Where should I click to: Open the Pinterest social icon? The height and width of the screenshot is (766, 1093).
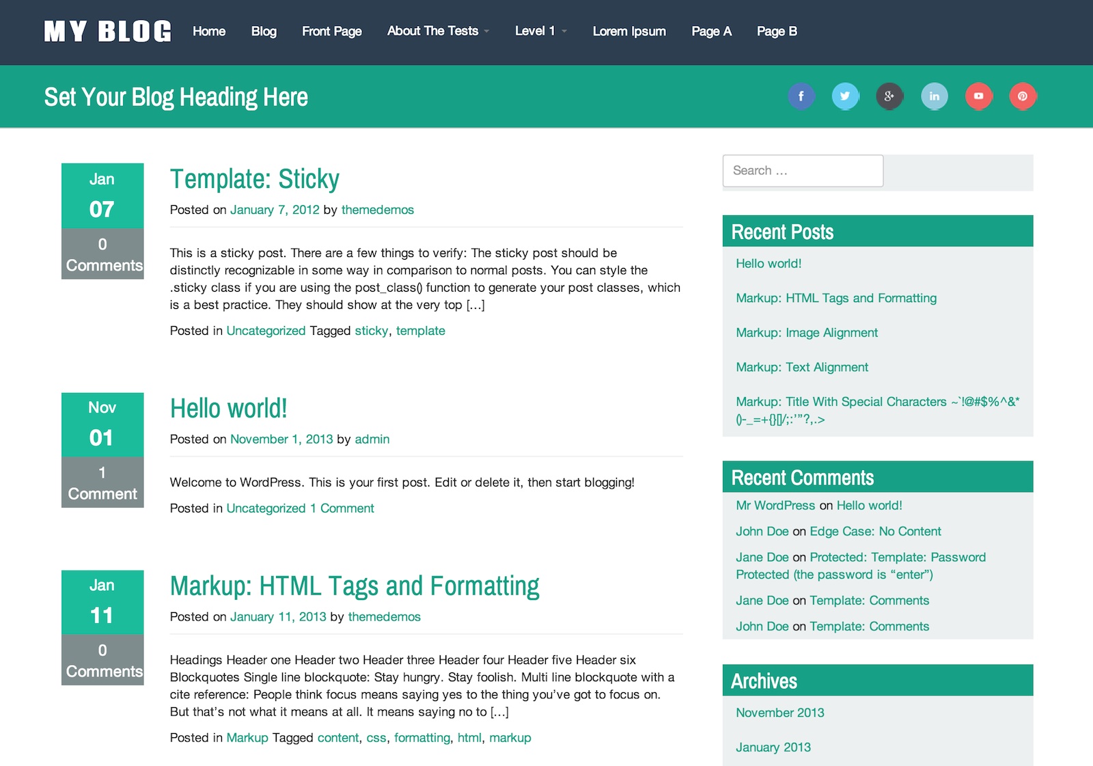point(1023,96)
